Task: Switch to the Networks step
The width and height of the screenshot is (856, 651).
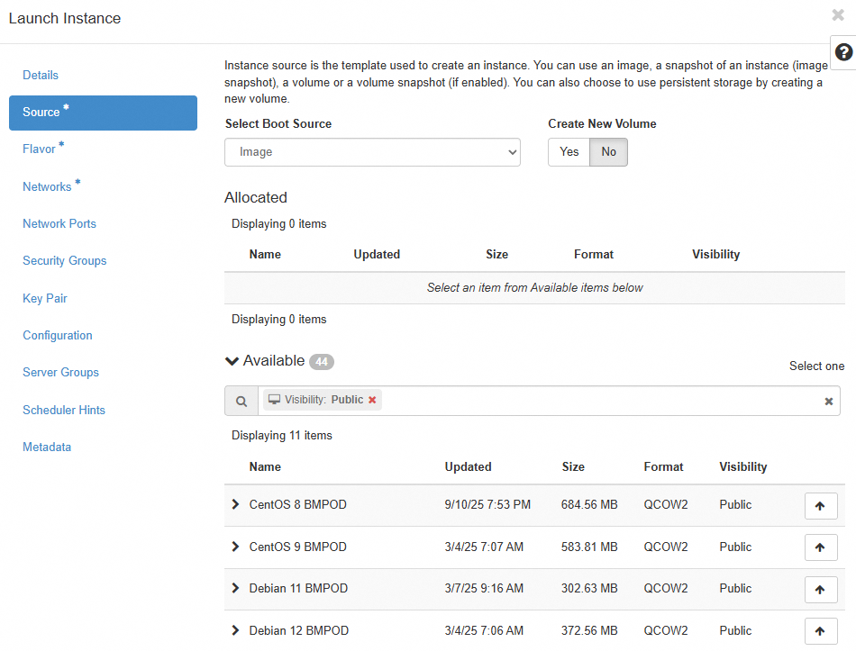Action: pos(47,186)
